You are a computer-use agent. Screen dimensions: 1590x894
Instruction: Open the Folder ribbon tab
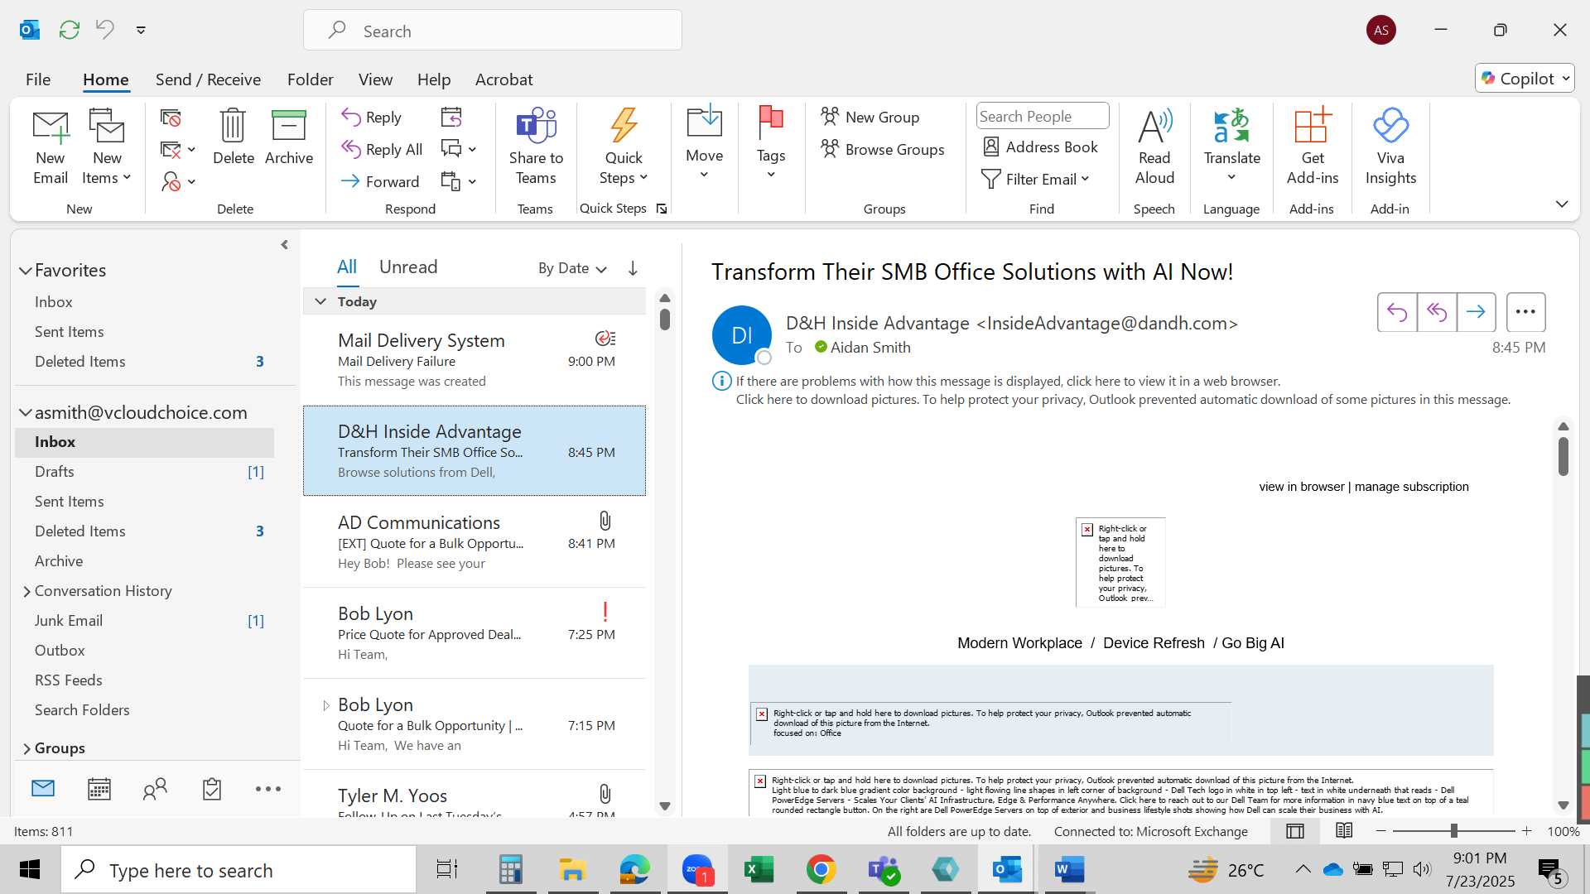[311, 79]
